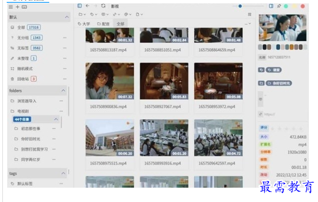Toggle the right inspector panel icon
This screenshot has width=318, height=202.
coord(271,6)
